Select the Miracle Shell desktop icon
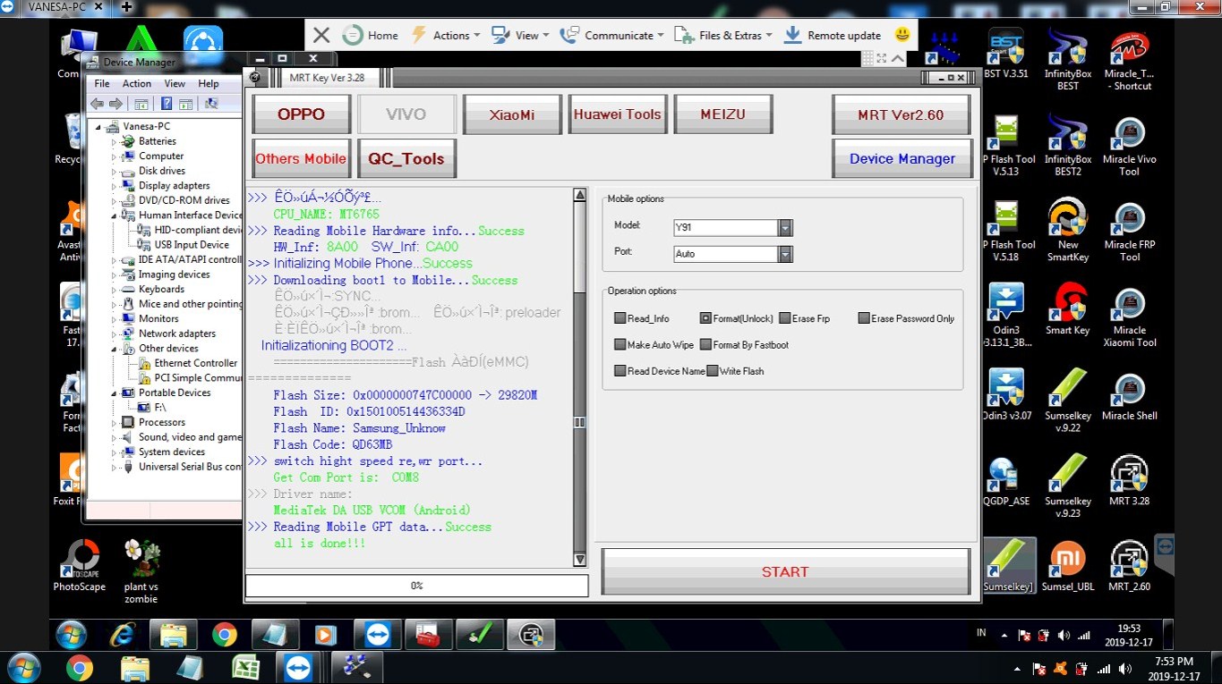 tap(1129, 396)
